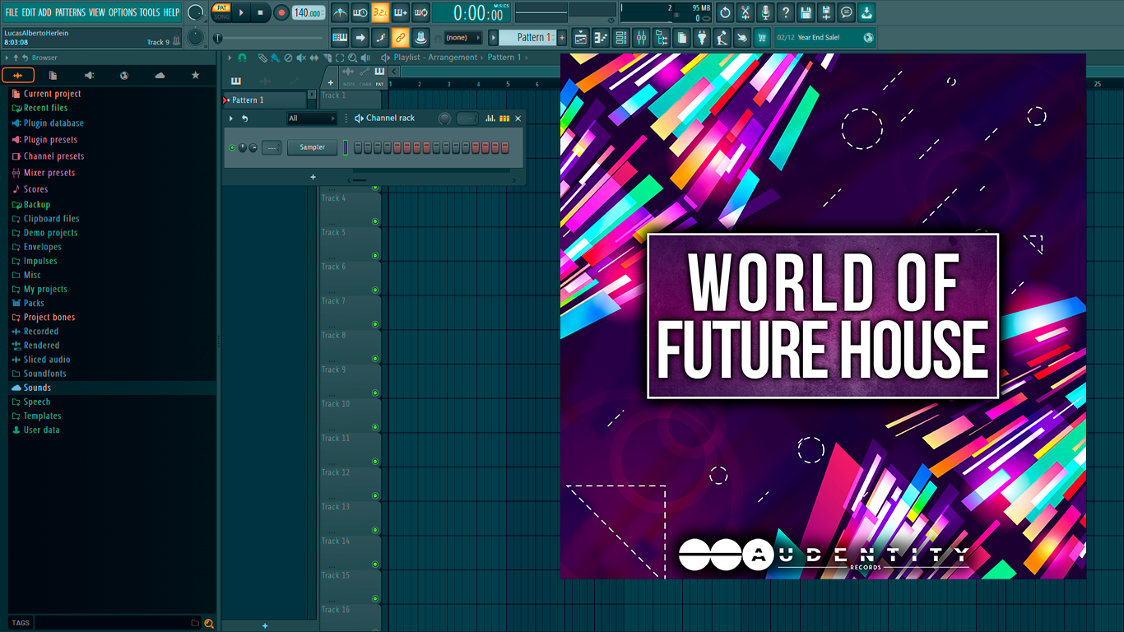Open the Piano roll view icon
The width and height of the screenshot is (1124, 632).
[601, 37]
